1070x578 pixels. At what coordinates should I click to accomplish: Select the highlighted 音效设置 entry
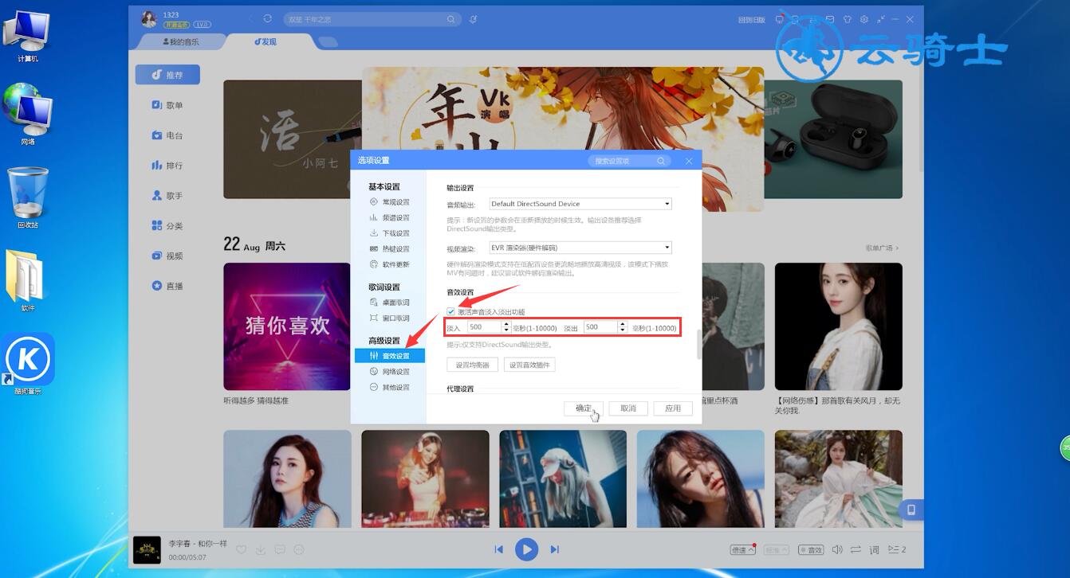(390, 356)
